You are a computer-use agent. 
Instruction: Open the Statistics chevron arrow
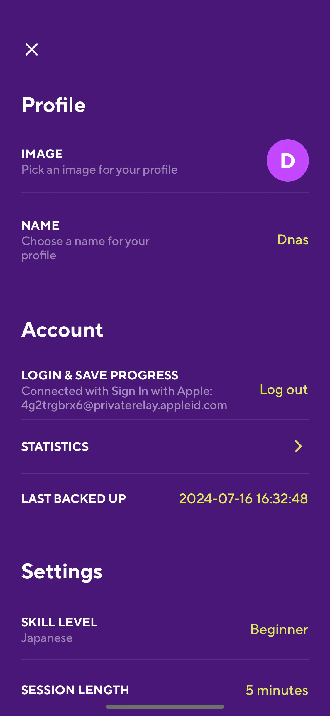click(298, 446)
